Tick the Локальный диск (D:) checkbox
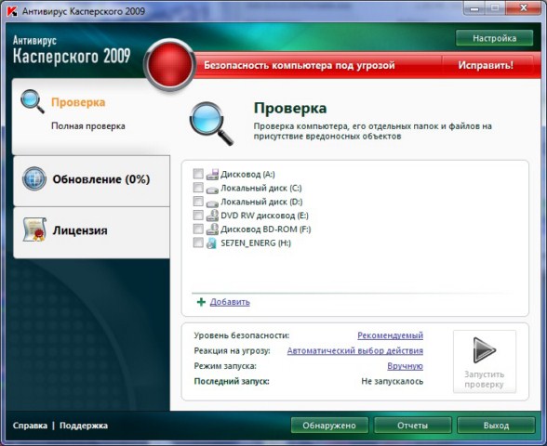 pyautogui.click(x=198, y=201)
